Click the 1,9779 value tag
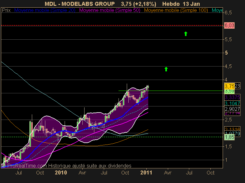The width and height of the screenshot is (245, 183). click(232, 134)
